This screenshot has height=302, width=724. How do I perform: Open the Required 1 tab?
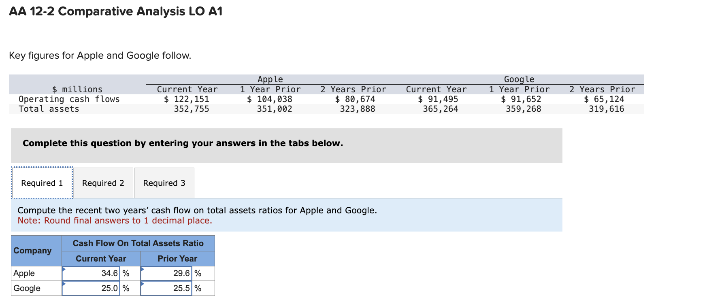pyautogui.click(x=42, y=183)
